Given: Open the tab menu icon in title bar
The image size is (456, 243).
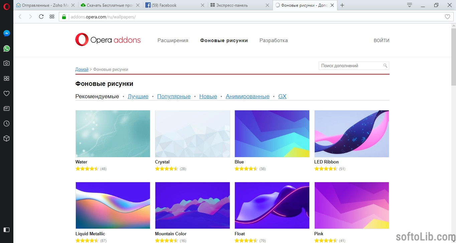Looking at the screenshot, I should (x=410, y=5).
